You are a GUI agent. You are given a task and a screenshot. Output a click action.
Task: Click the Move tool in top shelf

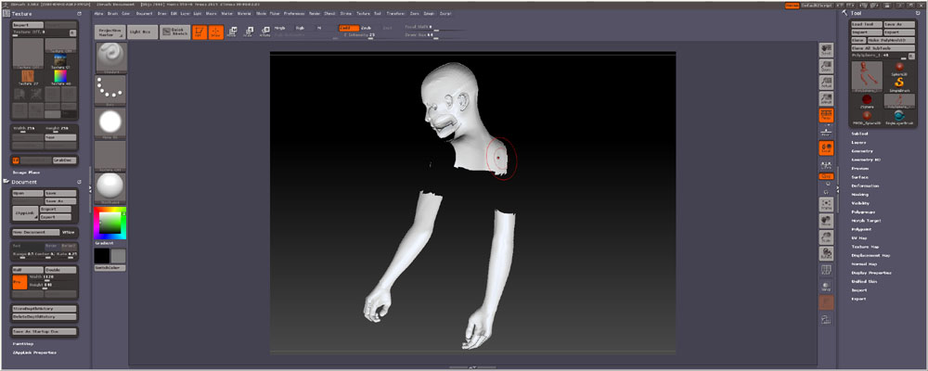tap(232, 32)
